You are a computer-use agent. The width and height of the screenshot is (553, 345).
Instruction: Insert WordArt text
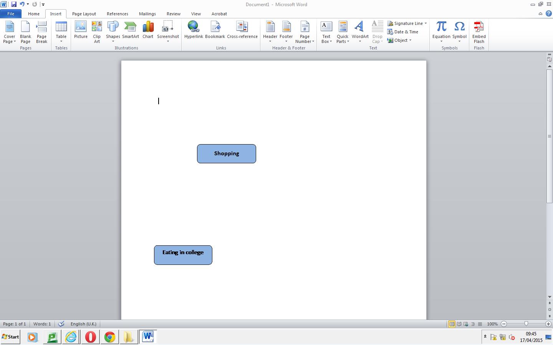pyautogui.click(x=360, y=32)
